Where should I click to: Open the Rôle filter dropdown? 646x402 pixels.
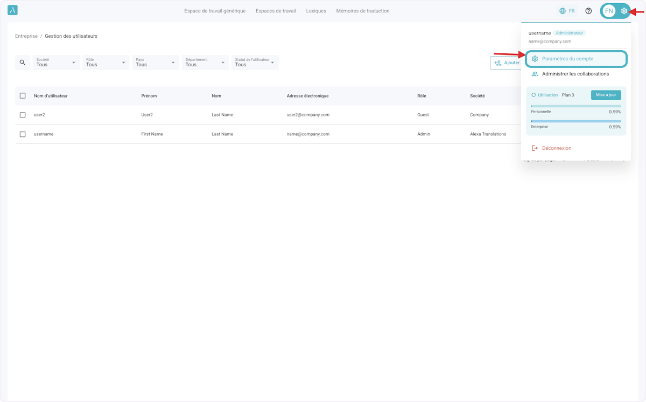(106, 63)
